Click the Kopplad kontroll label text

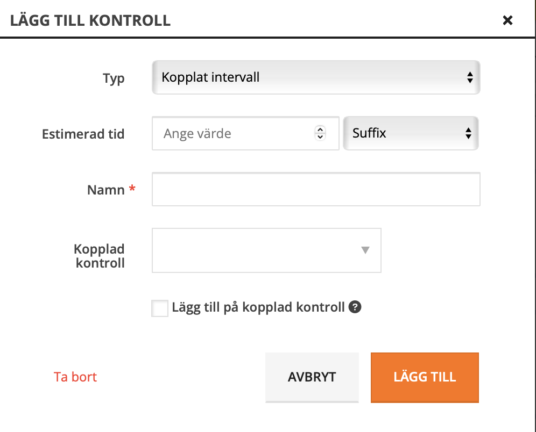pos(99,256)
